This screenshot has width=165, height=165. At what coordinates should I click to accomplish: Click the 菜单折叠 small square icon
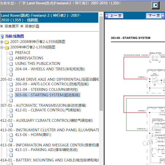(x=22, y=26)
